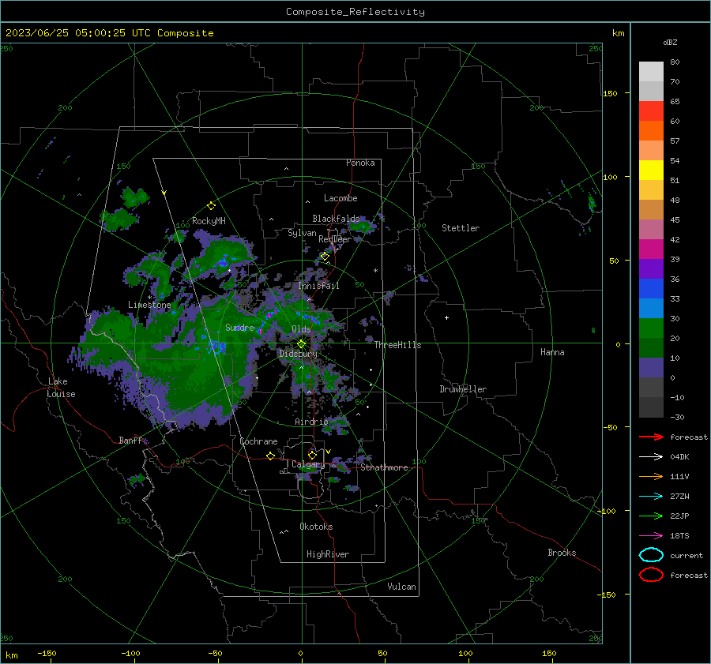Click the dBZ legend heading
711x664 pixels.
pyautogui.click(x=670, y=42)
